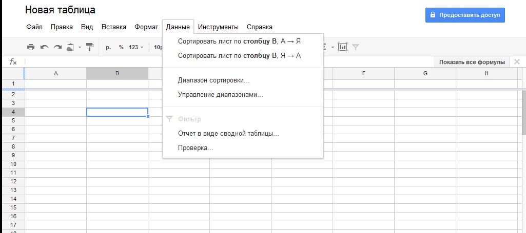Click the redo arrow icon
This screenshot has height=233, width=526.
pyautogui.click(x=57, y=47)
